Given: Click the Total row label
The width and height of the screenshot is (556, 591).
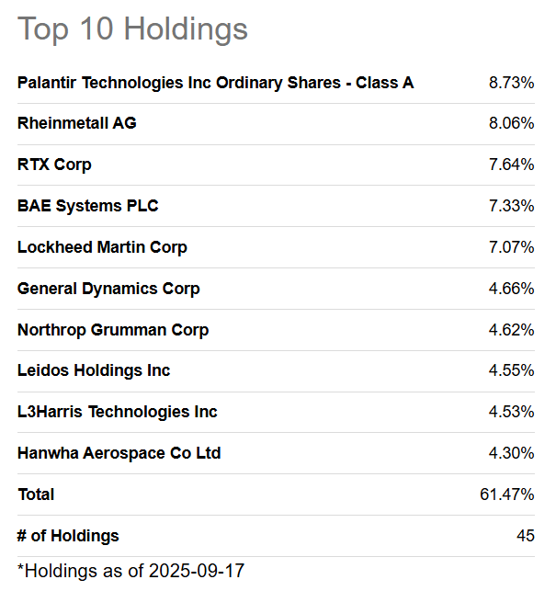Looking at the screenshot, I should coord(36,494).
